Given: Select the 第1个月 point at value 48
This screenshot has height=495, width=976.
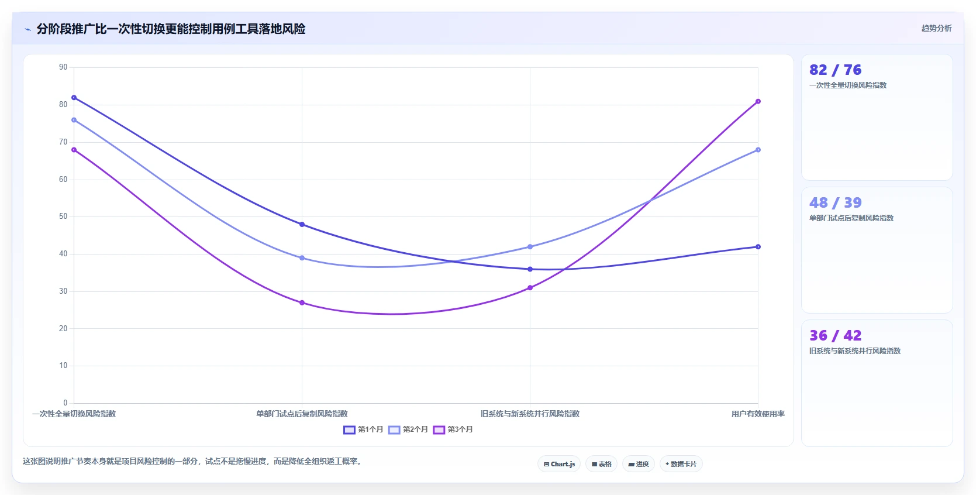Looking at the screenshot, I should (302, 224).
